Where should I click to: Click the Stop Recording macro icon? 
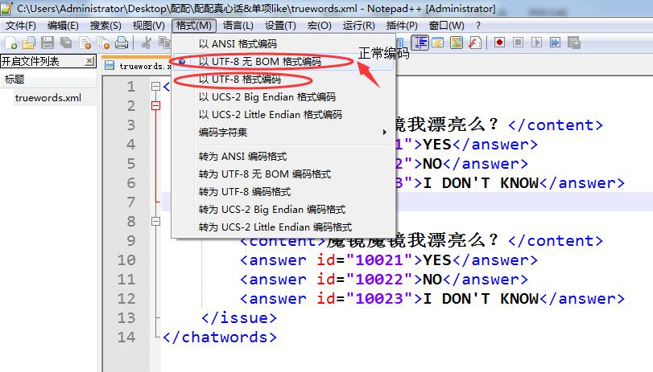[518, 43]
